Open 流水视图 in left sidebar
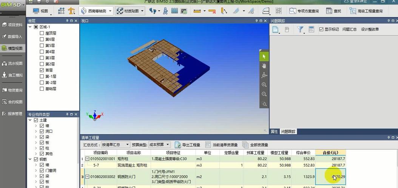This screenshot has width=398, height=188. click(x=12, y=64)
